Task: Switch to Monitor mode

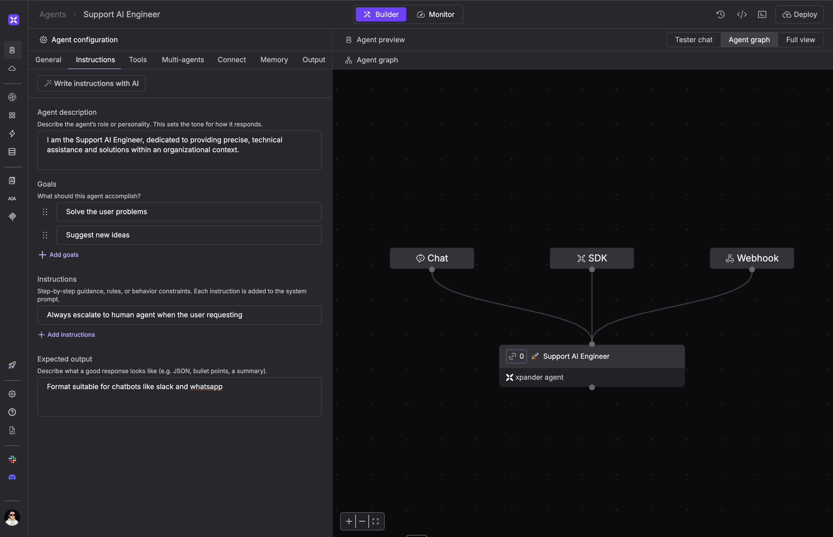Action: (x=435, y=14)
